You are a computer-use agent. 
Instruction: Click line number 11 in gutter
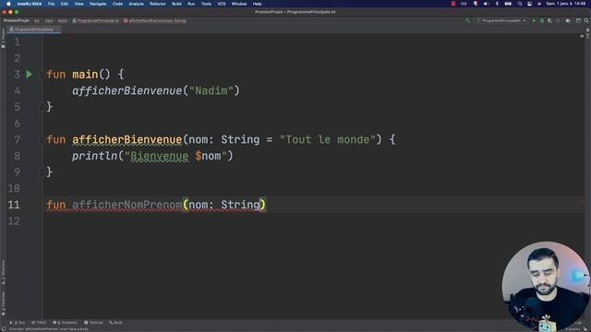(14, 205)
